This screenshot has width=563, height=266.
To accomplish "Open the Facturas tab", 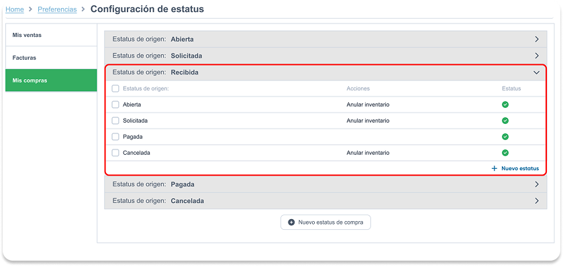I will pos(52,58).
